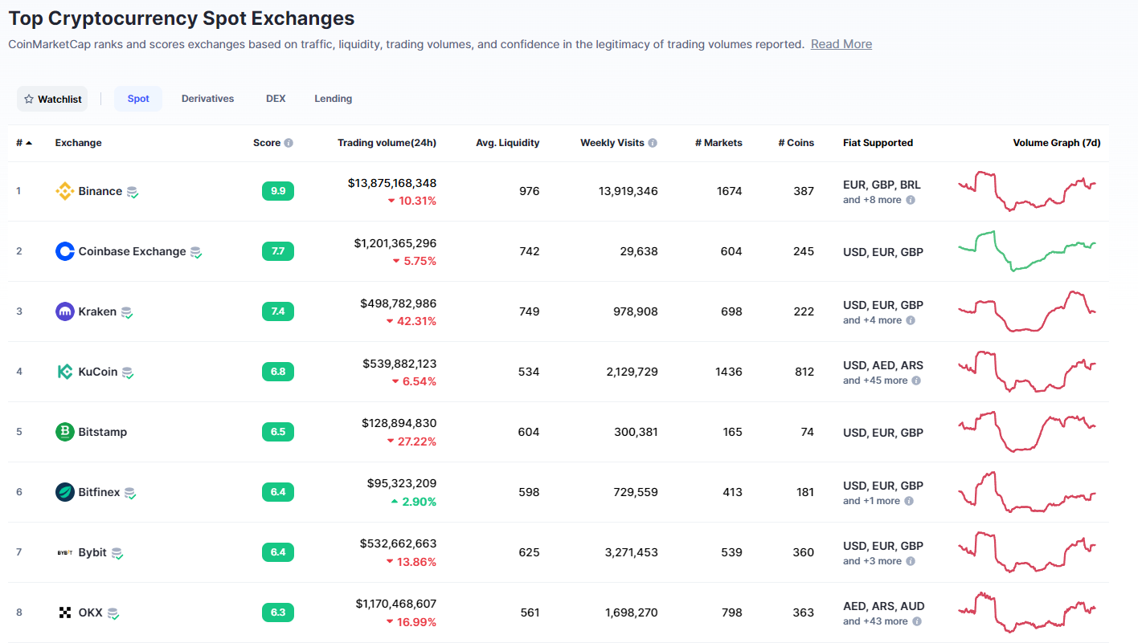Open the Bybit exchange link
This screenshot has height=643, width=1138.
click(92, 552)
